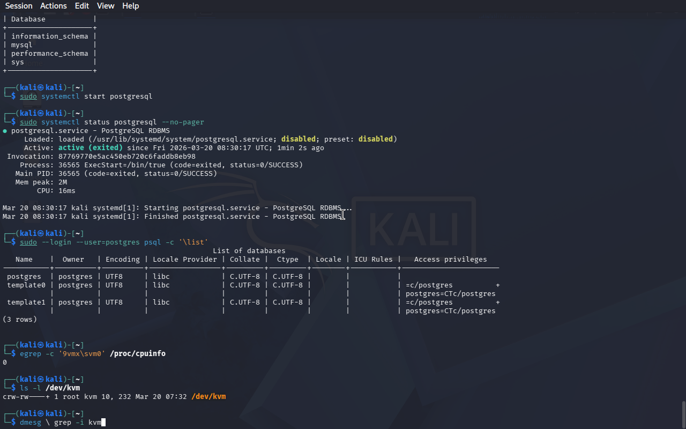
Task: Click the /proc/cpuinfo path in egrep command
Action: 138,354
